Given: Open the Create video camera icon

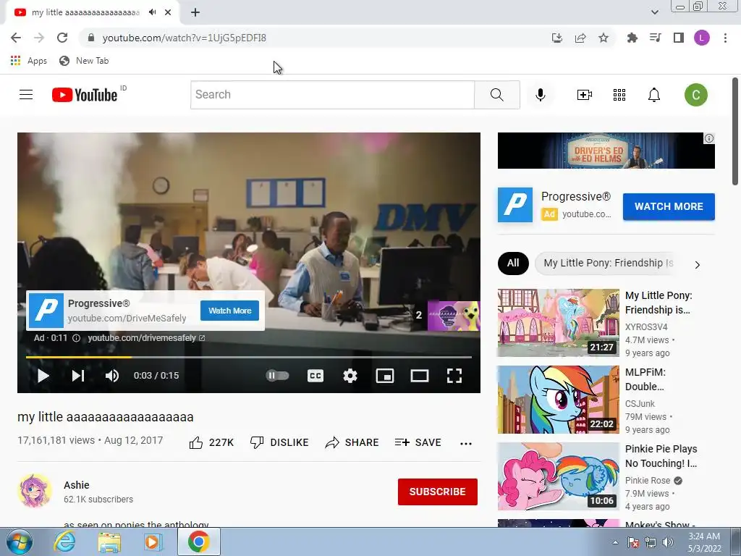Looking at the screenshot, I should 585,95.
